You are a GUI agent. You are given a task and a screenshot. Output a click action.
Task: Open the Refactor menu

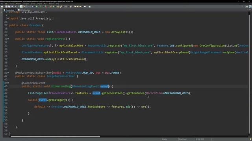(x=19, y=4)
